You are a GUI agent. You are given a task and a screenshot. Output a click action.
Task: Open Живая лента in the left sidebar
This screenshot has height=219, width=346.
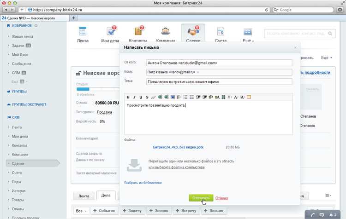coord(22,36)
